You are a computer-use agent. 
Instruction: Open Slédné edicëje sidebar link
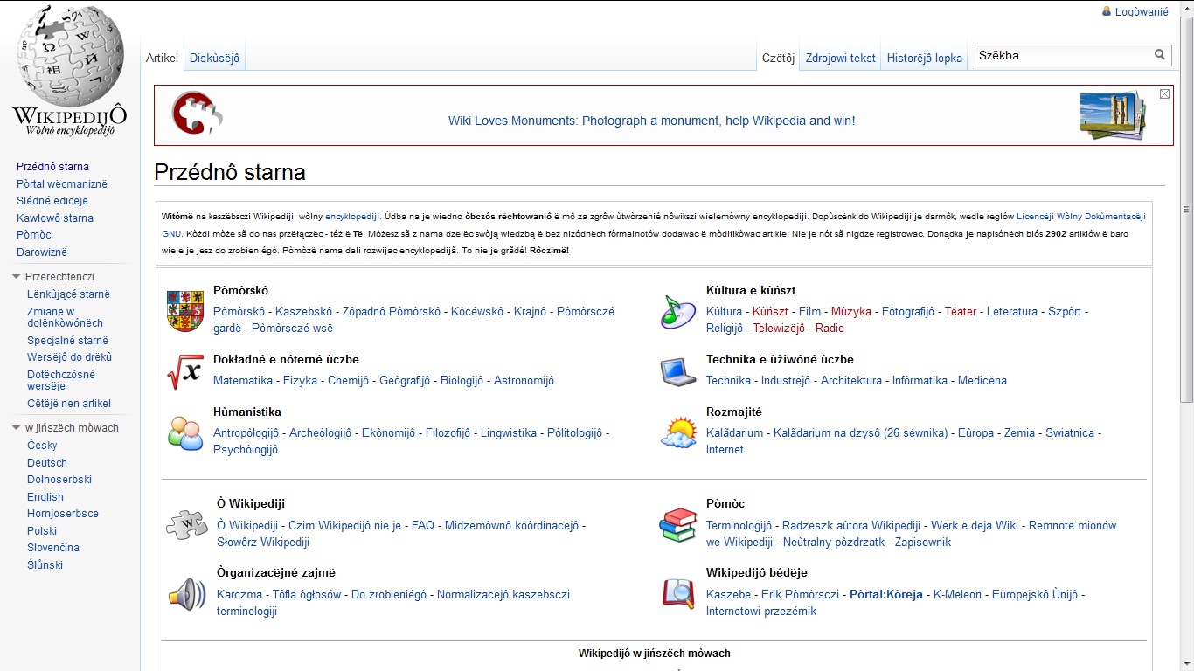click(x=52, y=201)
